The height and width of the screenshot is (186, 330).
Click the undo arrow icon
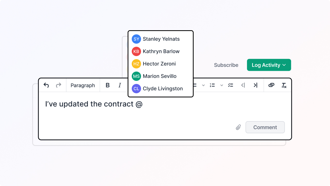click(x=46, y=85)
